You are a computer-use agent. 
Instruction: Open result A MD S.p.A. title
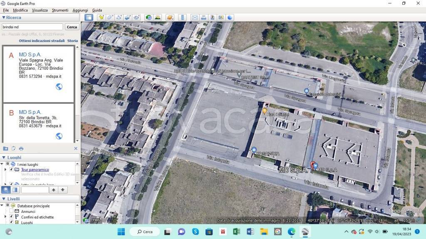(x=30, y=54)
